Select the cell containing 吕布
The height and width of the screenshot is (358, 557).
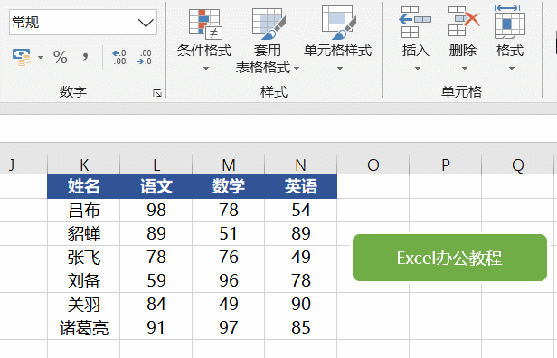click(84, 211)
